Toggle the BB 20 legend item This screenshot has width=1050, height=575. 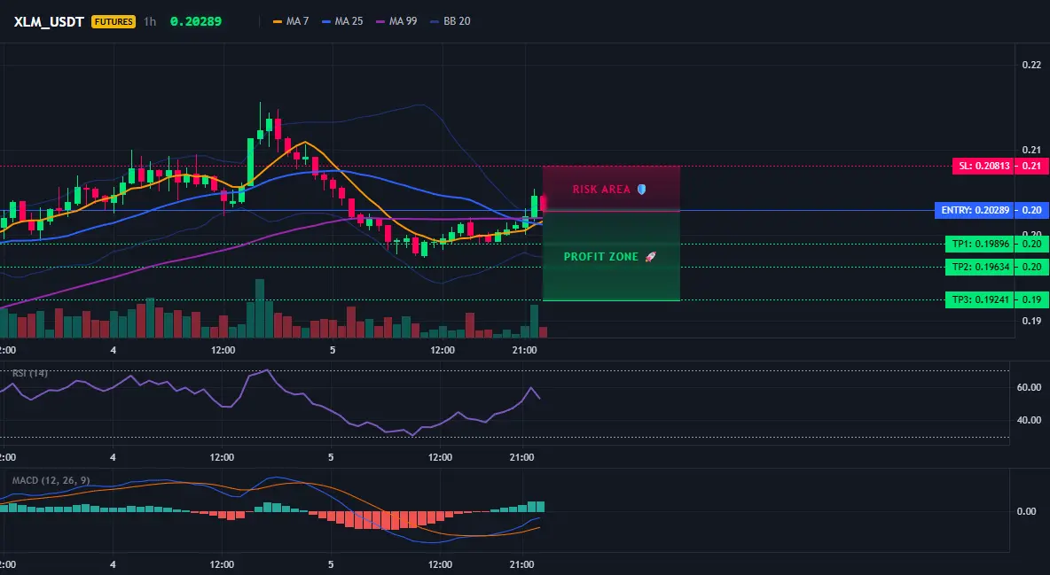(451, 21)
